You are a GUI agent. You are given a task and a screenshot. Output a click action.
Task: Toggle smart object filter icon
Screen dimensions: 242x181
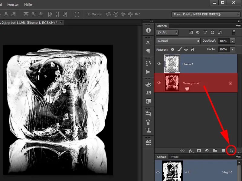(220, 32)
